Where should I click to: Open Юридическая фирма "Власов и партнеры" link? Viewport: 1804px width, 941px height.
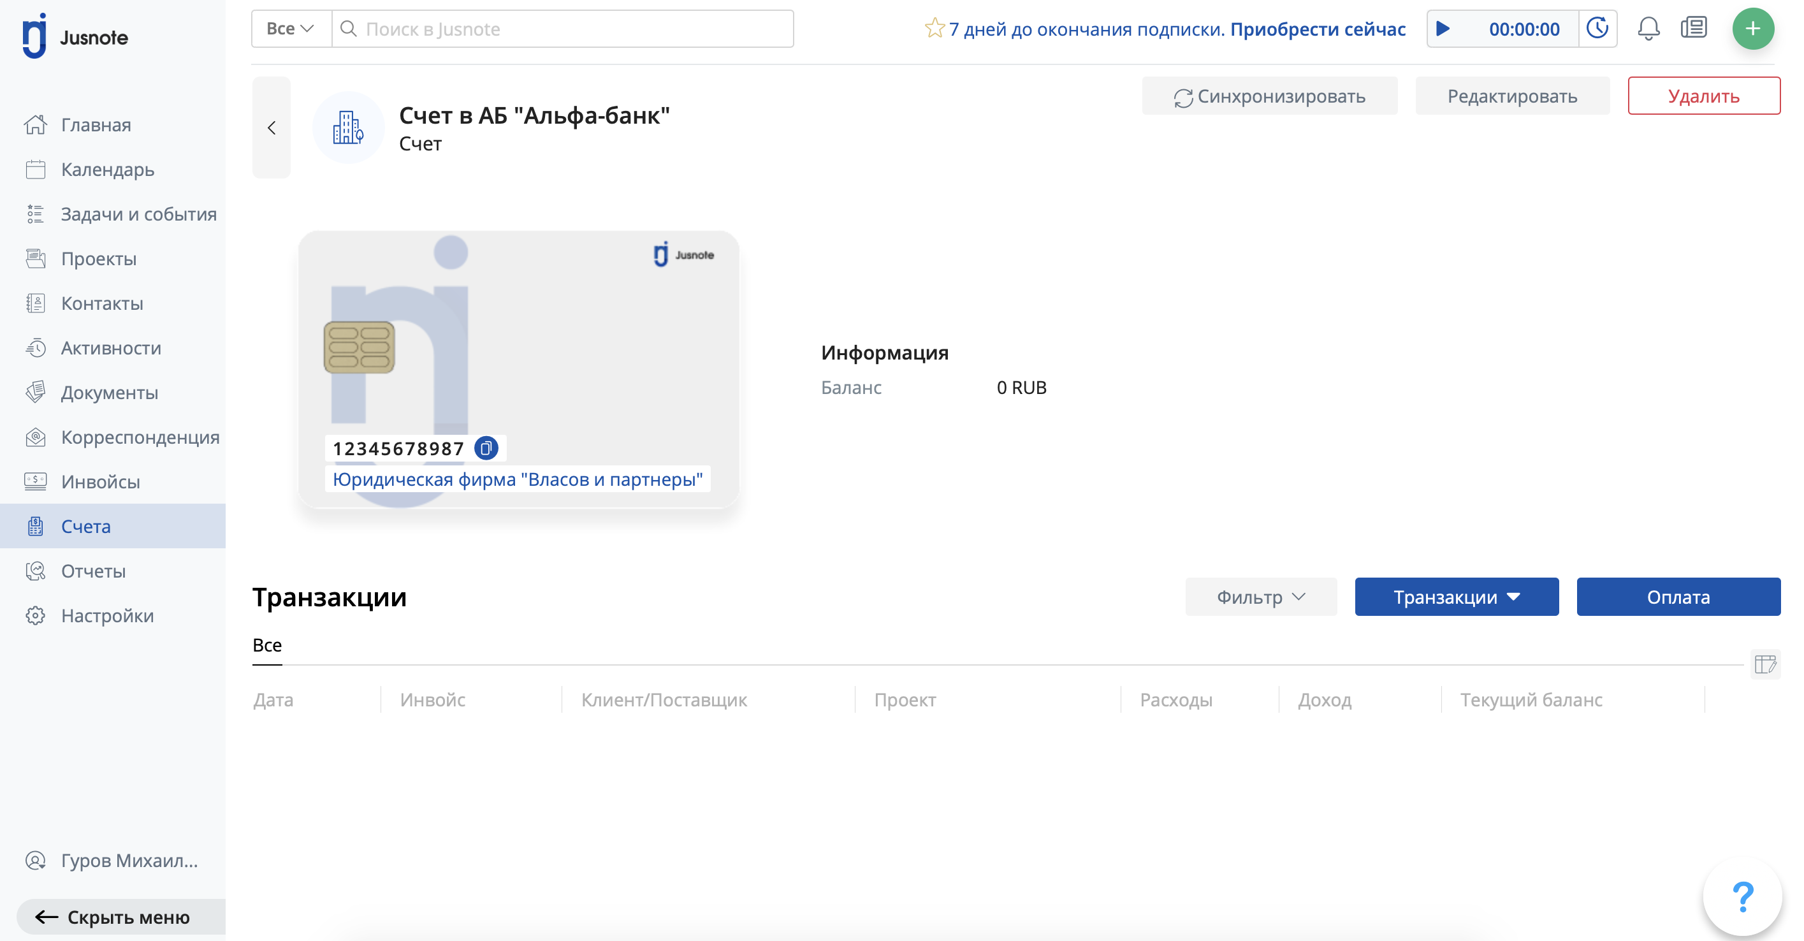tap(518, 479)
